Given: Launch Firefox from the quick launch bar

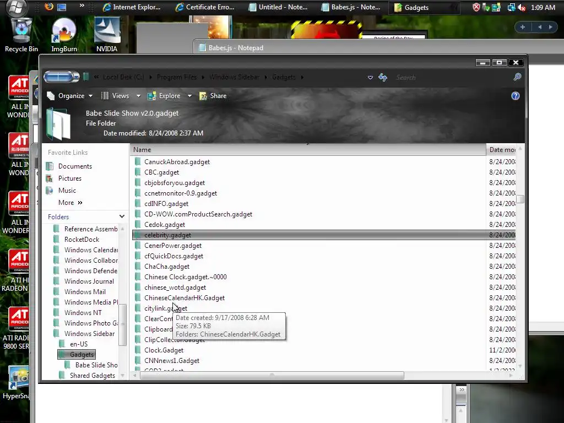Looking at the screenshot, I should [49, 7].
